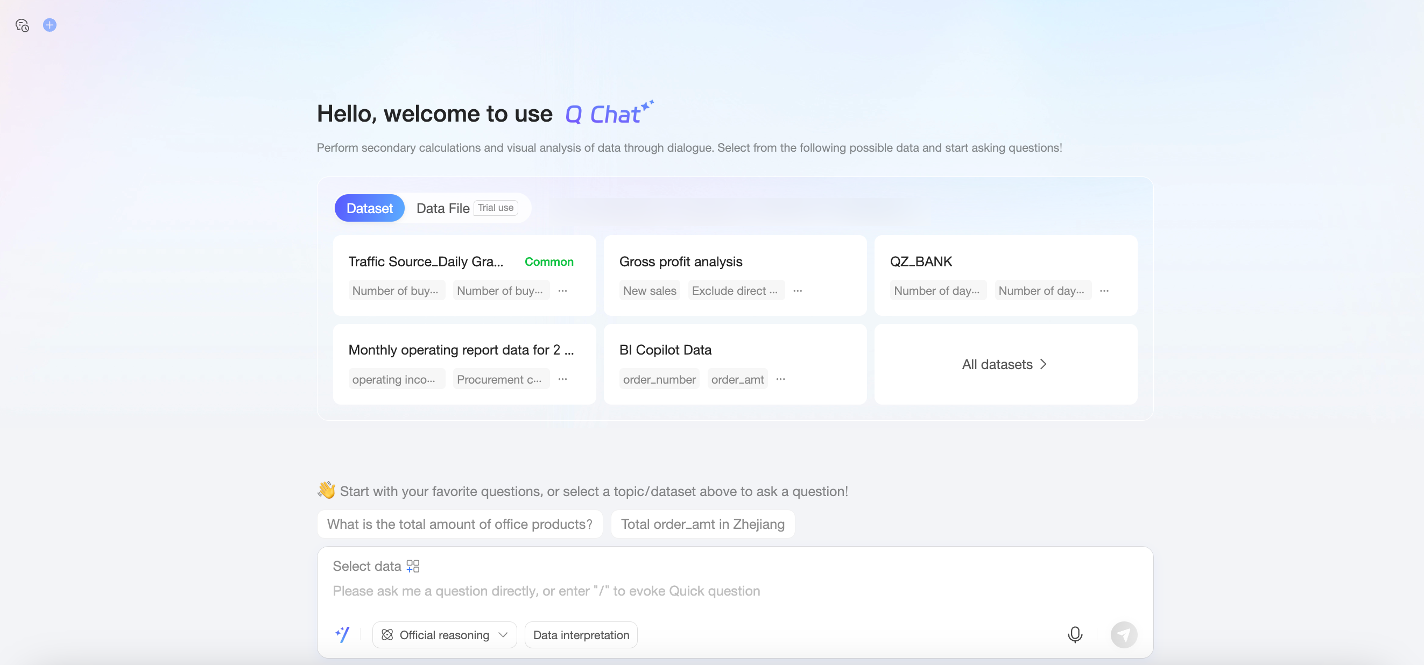
Task: Switch to the Data File tab
Action: click(443, 208)
